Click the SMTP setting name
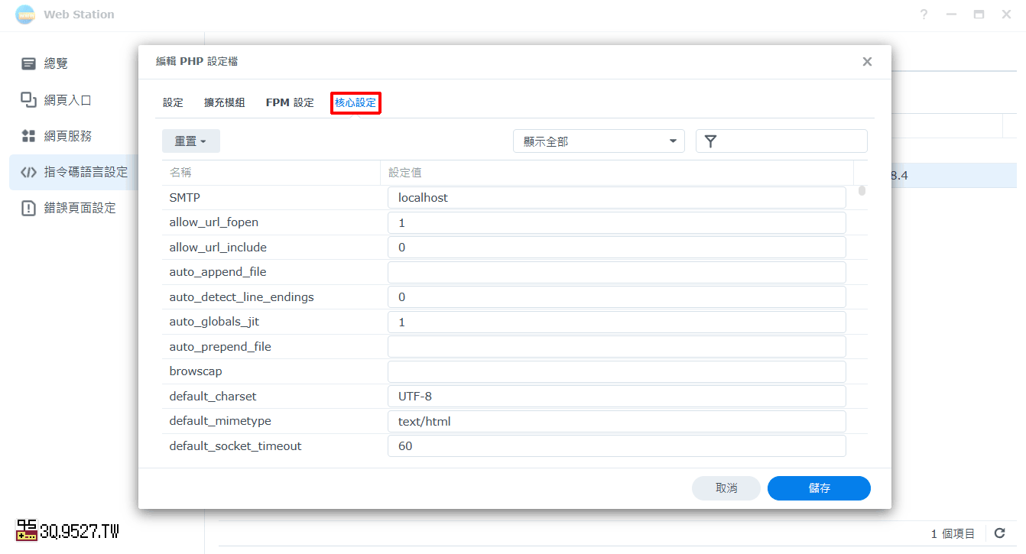Viewport: 1026px width, 554px height. [184, 198]
